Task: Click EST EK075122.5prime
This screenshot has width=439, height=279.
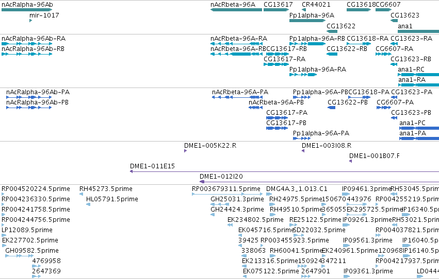Action: tap(245, 277)
